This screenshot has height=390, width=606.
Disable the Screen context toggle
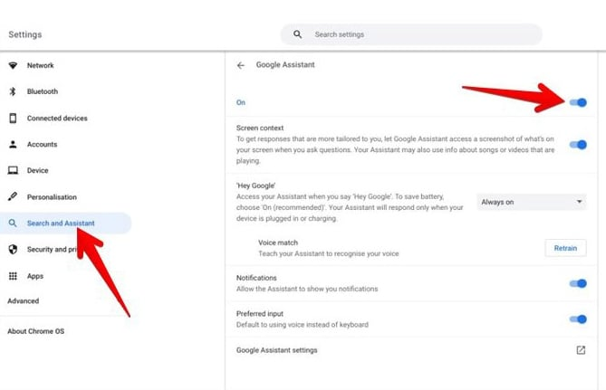click(578, 145)
